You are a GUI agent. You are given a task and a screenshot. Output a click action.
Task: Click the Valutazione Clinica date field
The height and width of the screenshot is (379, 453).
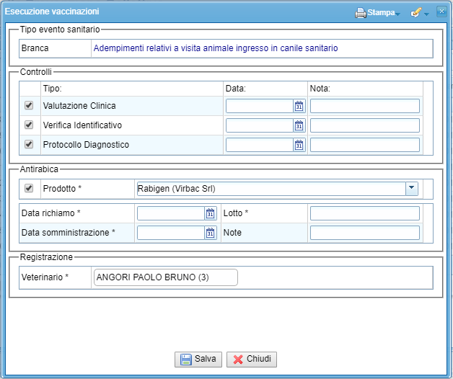(260, 106)
